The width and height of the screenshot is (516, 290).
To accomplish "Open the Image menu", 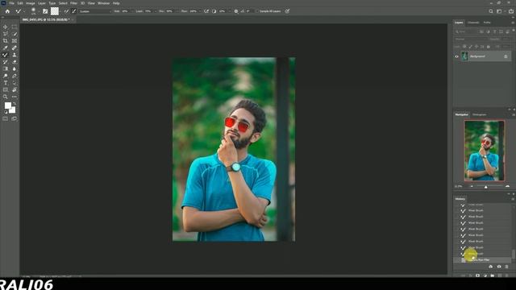I will [31, 3].
